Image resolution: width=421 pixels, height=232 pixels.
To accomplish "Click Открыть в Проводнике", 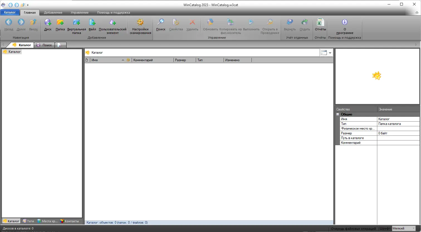I will point(270,26).
